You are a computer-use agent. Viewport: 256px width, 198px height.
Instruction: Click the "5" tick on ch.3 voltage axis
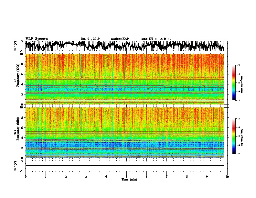22,161
